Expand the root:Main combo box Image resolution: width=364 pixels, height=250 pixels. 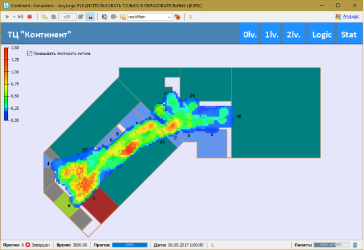coord(150,17)
